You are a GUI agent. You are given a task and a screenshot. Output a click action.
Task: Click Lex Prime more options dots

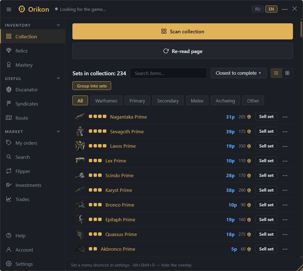coord(285,161)
